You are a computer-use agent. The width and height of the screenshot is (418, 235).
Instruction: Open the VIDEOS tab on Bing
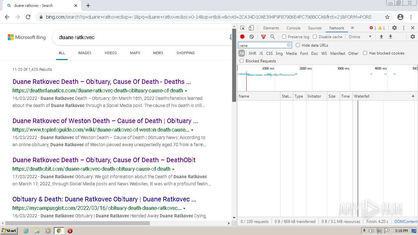[111, 53]
